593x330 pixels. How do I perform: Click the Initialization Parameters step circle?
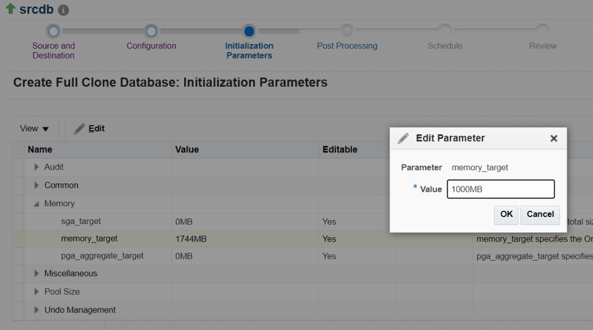click(x=249, y=31)
